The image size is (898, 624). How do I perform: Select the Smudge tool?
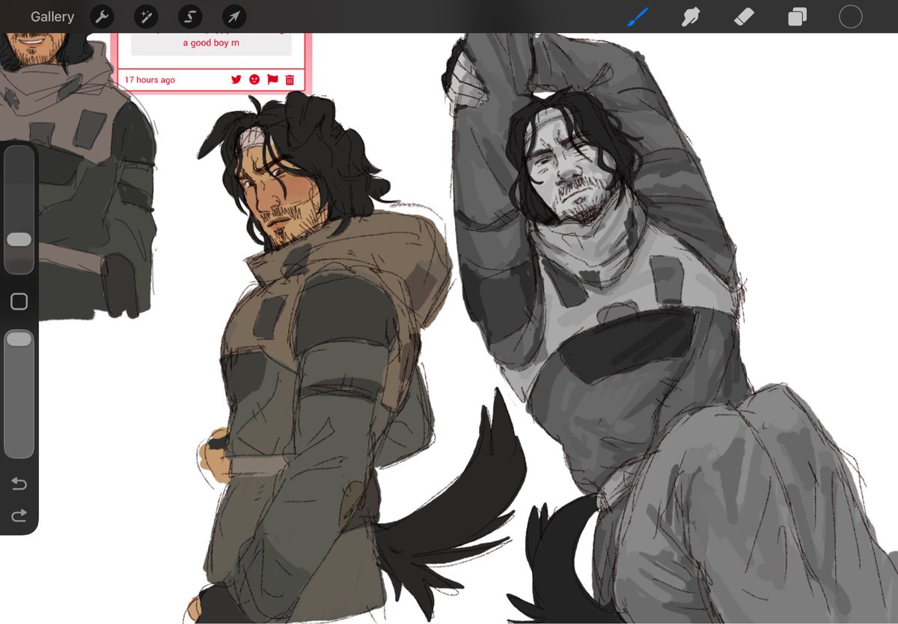tap(691, 16)
